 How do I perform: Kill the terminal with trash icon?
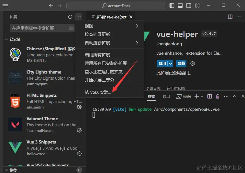click(218, 96)
